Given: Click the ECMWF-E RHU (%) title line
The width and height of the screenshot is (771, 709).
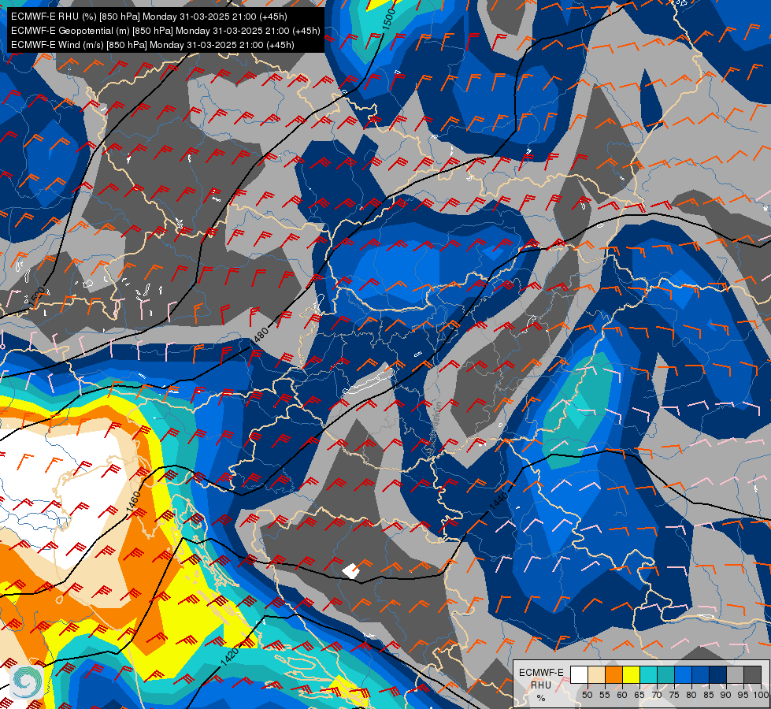Looking at the screenshot, I should coord(149,17).
